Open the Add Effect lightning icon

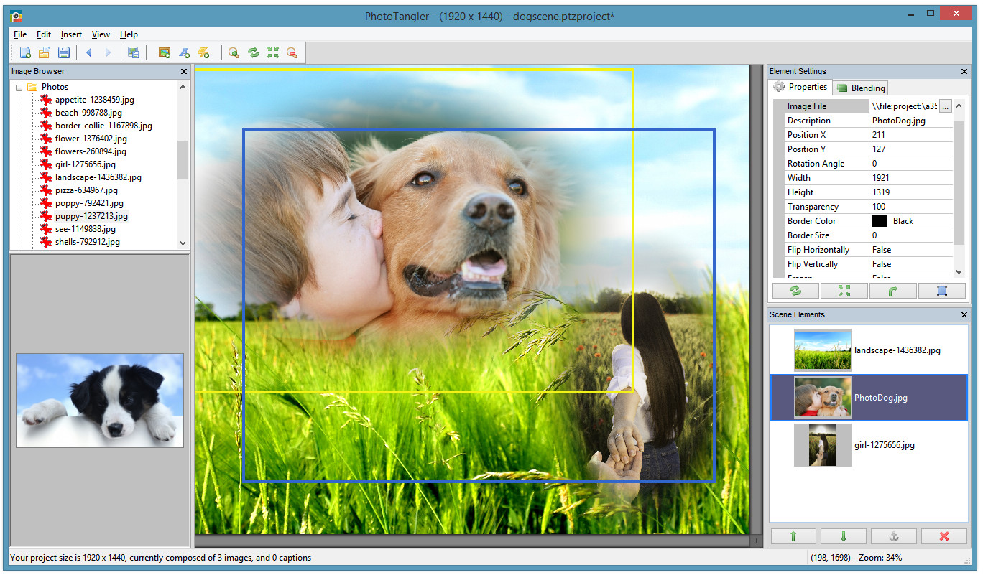204,52
